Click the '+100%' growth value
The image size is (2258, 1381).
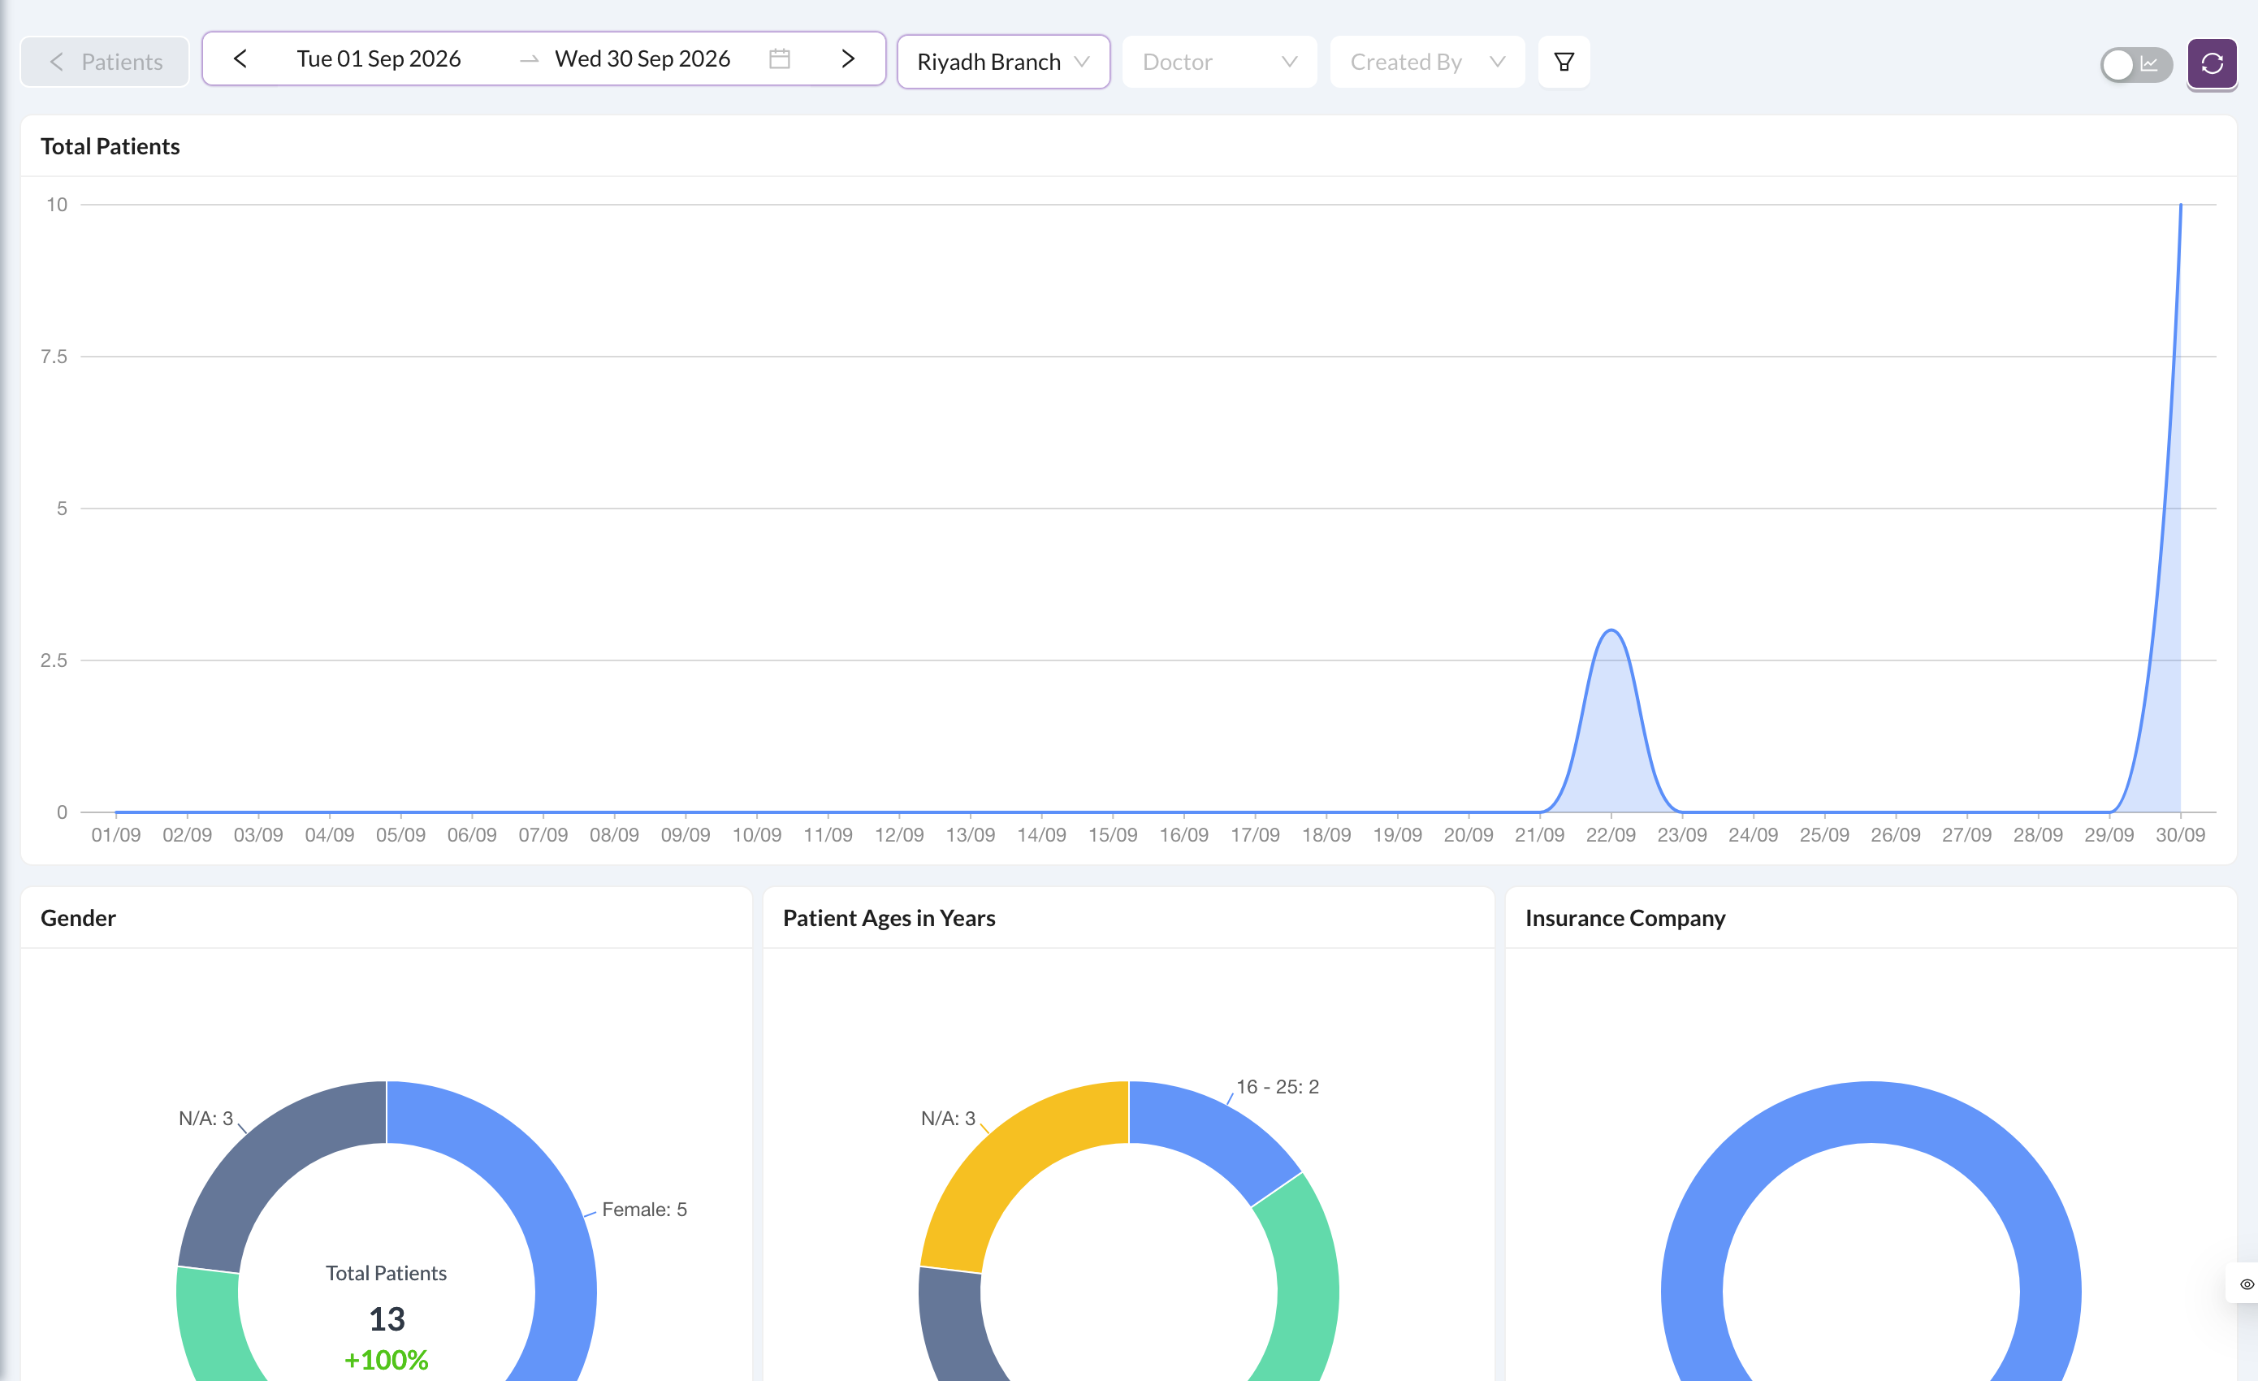click(387, 1360)
